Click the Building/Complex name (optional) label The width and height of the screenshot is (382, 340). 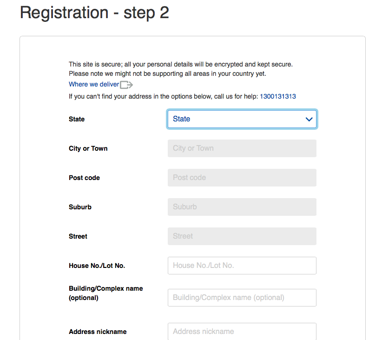click(x=106, y=293)
